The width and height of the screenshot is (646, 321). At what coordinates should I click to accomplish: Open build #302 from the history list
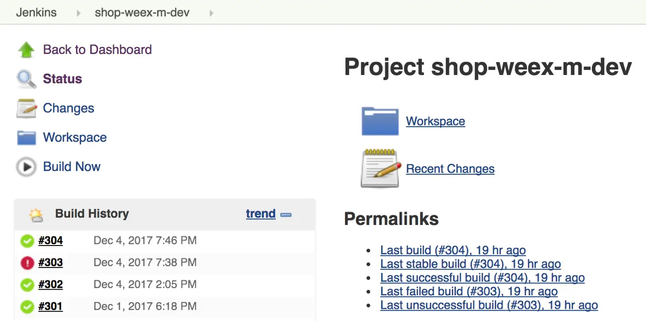(50, 284)
